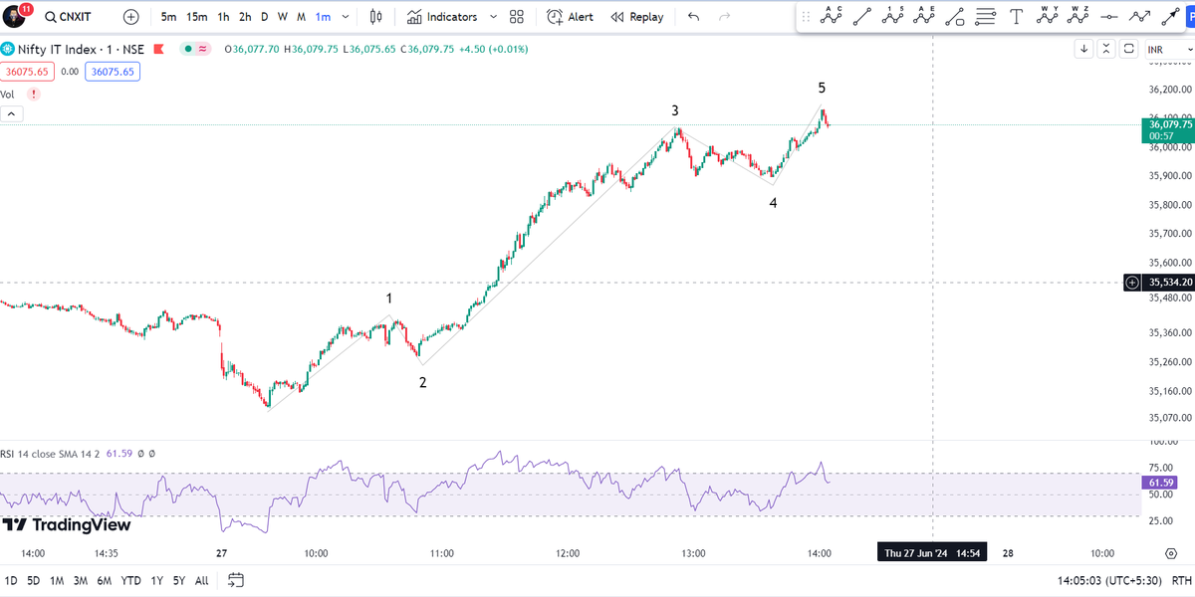Switch to the 15m timeframe
The image size is (1195, 597).
click(x=197, y=17)
